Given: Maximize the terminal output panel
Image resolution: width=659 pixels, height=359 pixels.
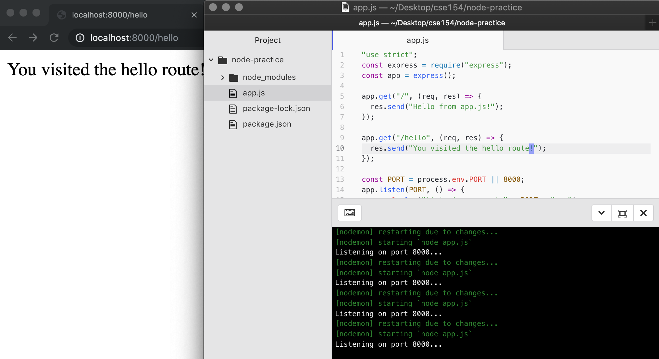Looking at the screenshot, I should [x=622, y=213].
